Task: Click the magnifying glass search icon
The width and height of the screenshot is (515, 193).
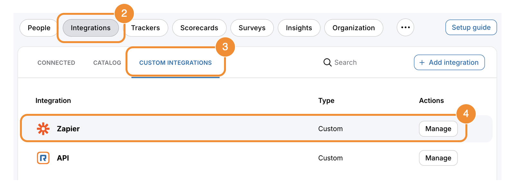Action: 327,62
